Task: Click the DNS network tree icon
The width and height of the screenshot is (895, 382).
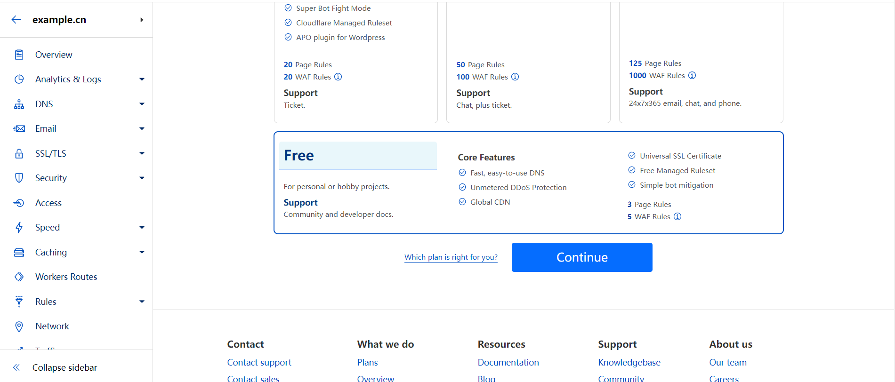Action: pos(19,104)
